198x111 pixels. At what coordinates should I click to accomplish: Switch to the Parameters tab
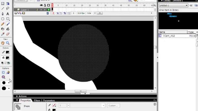49,101
